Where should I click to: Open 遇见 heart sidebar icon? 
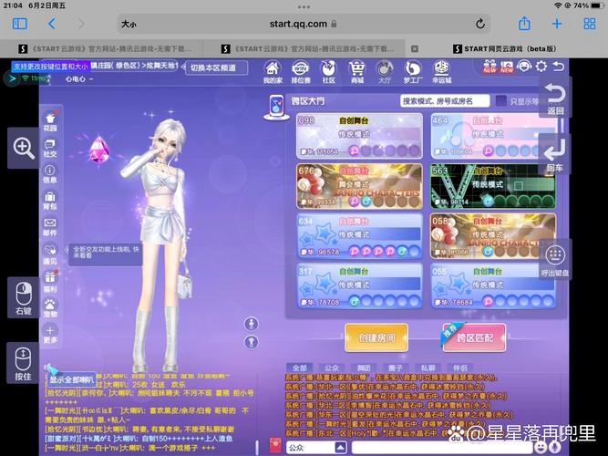(50, 254)
